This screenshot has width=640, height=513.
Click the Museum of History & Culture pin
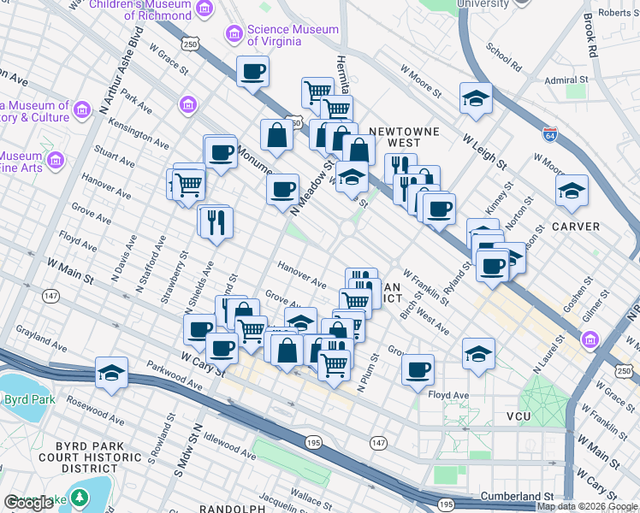82,109
